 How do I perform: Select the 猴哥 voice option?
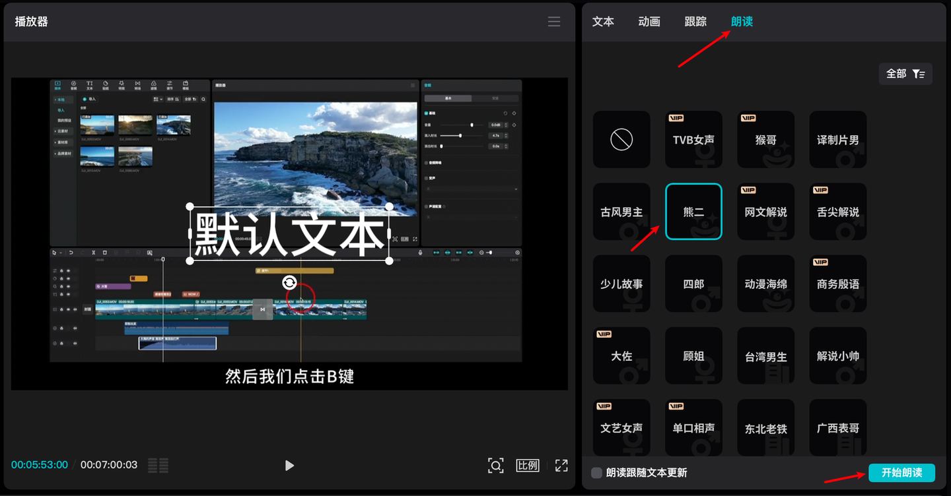[765, 139]
